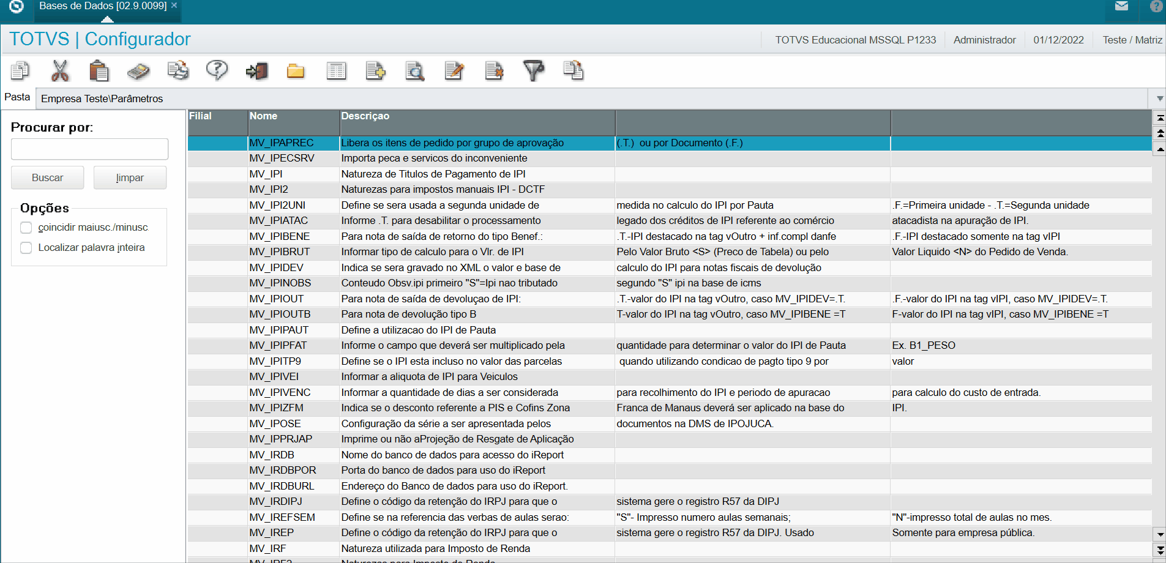Image resolution: width=1166 pixels, height=563 pixels.
Task: Select the MV_IPIVEI parameter row
Action: pos(670,377)
